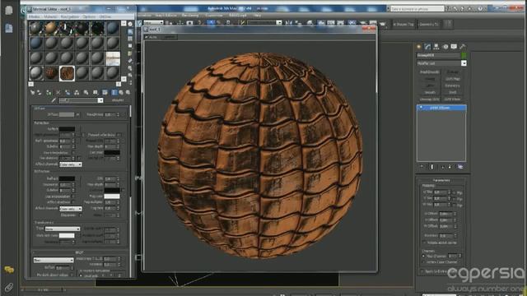
Task: Click the Reflect color swatch
Action: [x=67, y=129]
